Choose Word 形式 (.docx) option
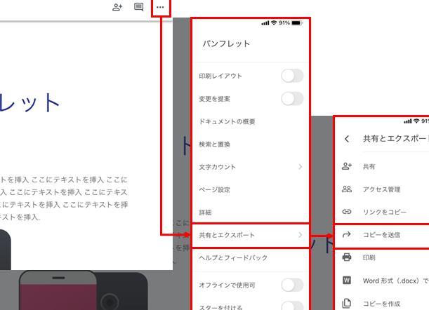429x310 pixels. 382,281
